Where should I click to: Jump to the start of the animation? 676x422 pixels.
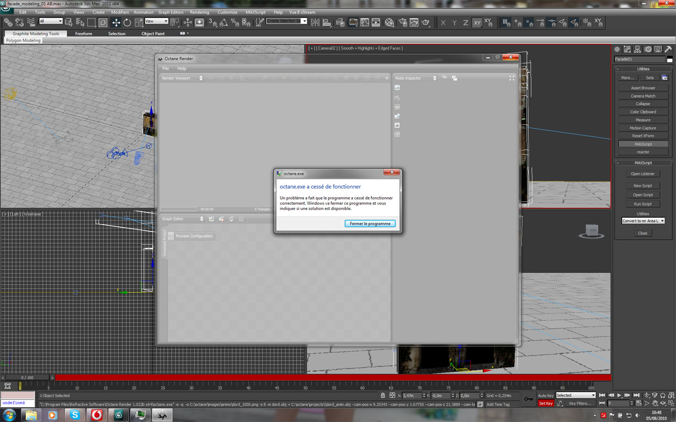602,395
